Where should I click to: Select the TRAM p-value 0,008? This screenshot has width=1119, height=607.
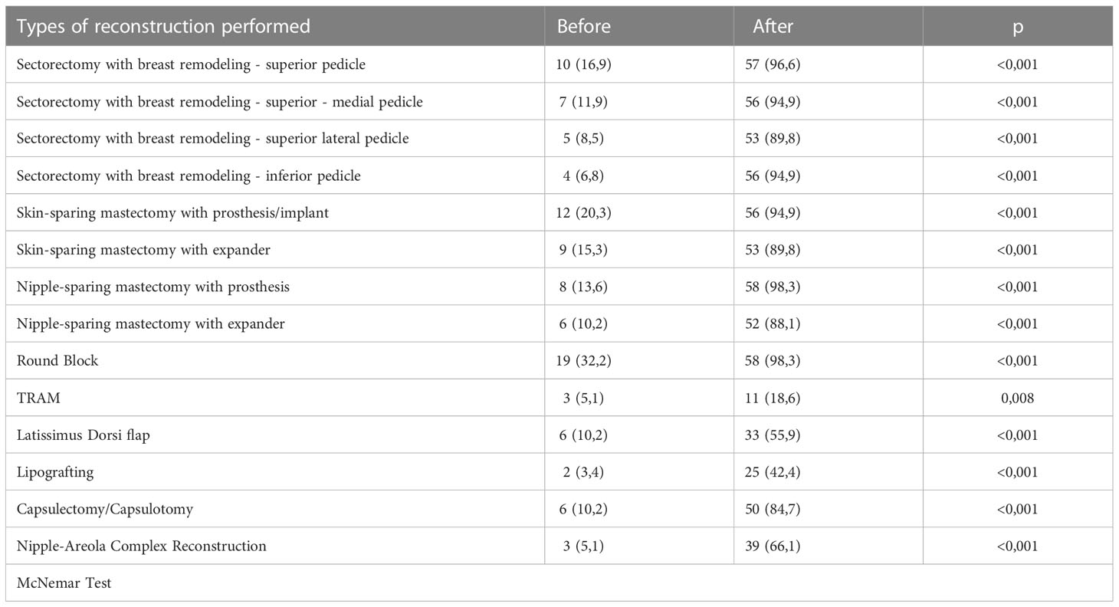click(1017, 398)
